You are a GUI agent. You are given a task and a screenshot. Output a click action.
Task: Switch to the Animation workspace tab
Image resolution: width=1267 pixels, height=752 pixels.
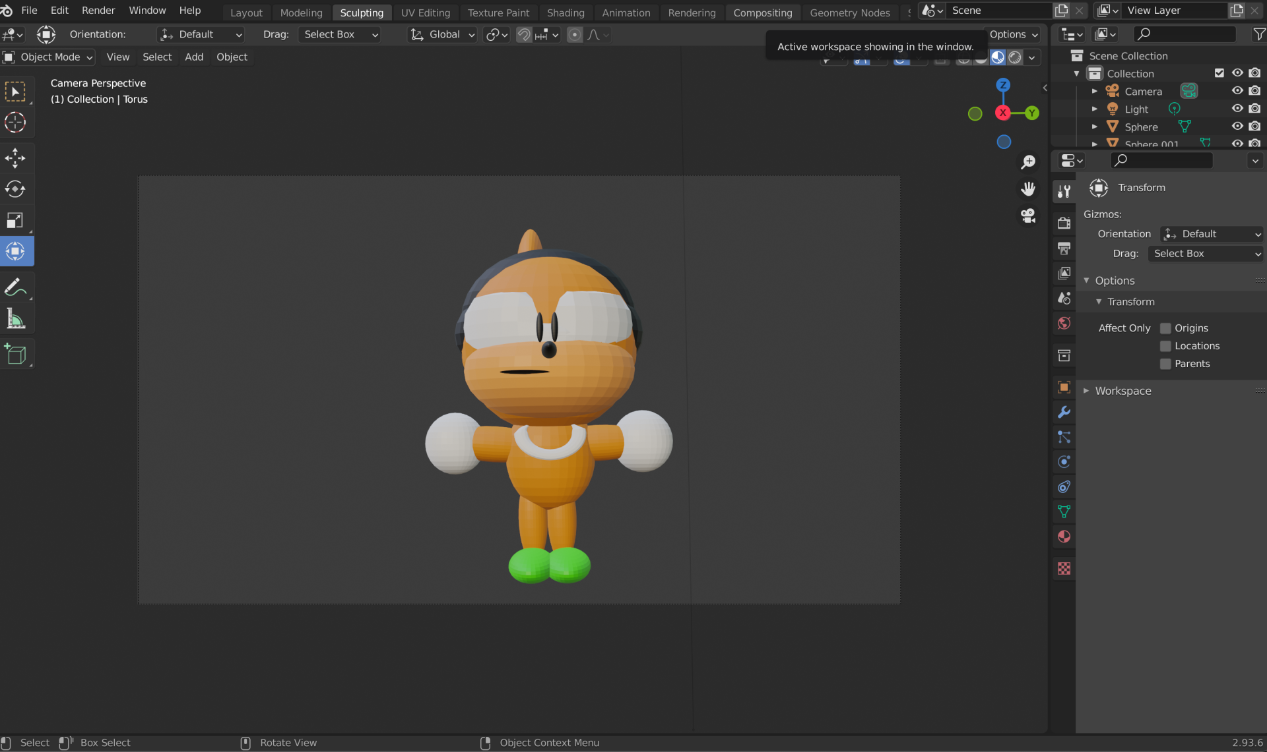[x=626, y=13]
